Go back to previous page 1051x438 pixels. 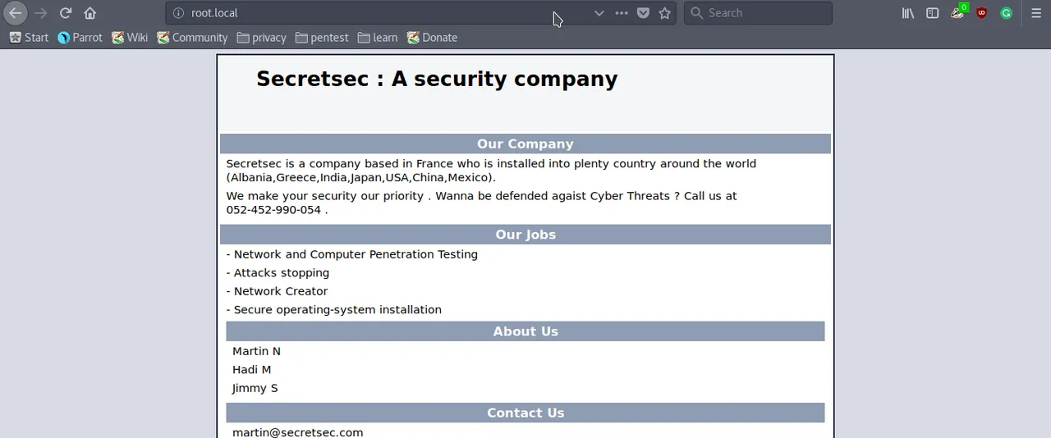pyautogui.click(x=15, y=13)
